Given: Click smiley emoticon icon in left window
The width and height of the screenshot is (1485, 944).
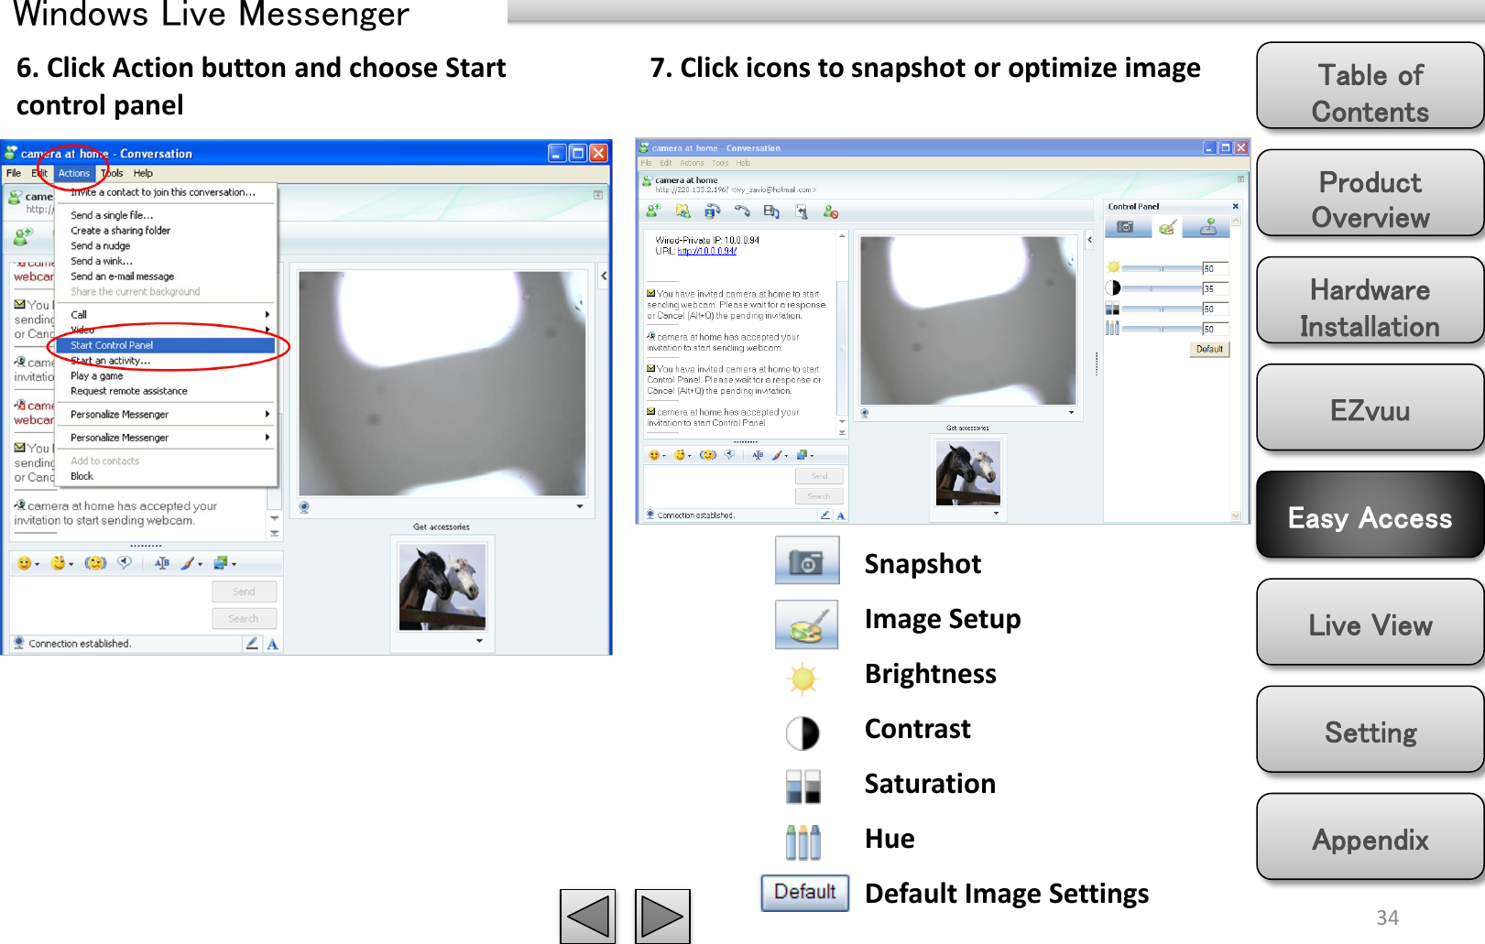Looking at the screenshot, I should point(25,563).
